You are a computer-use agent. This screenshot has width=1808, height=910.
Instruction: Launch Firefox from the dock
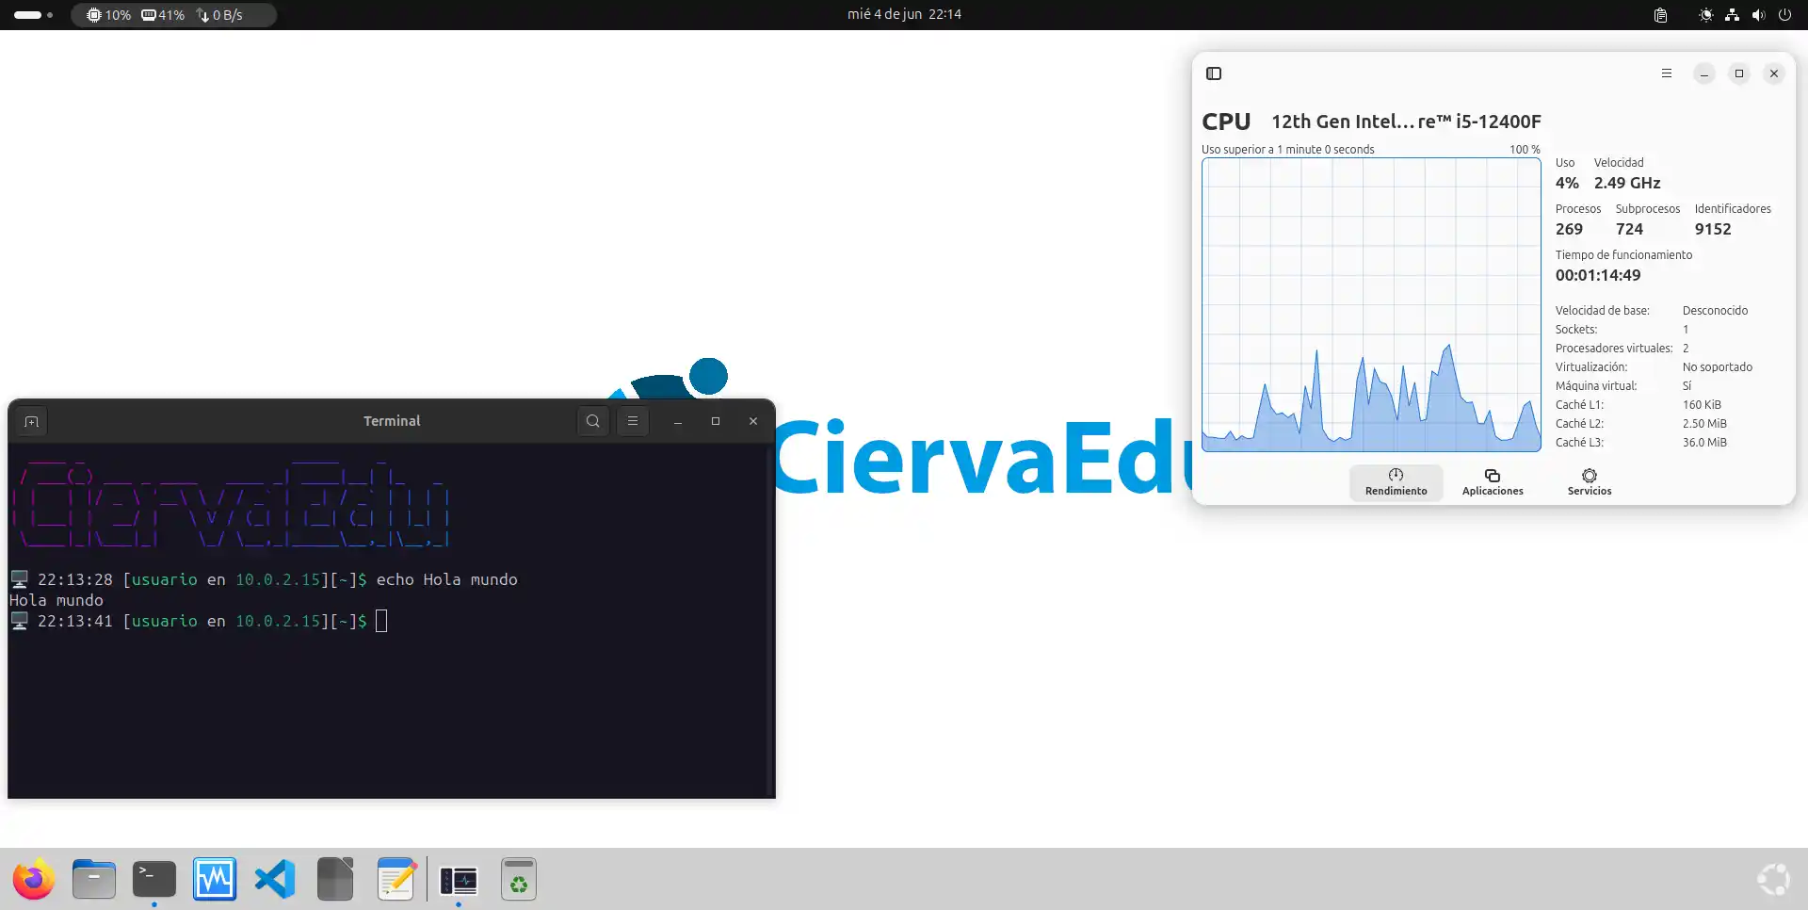click(x=34, y=880)
